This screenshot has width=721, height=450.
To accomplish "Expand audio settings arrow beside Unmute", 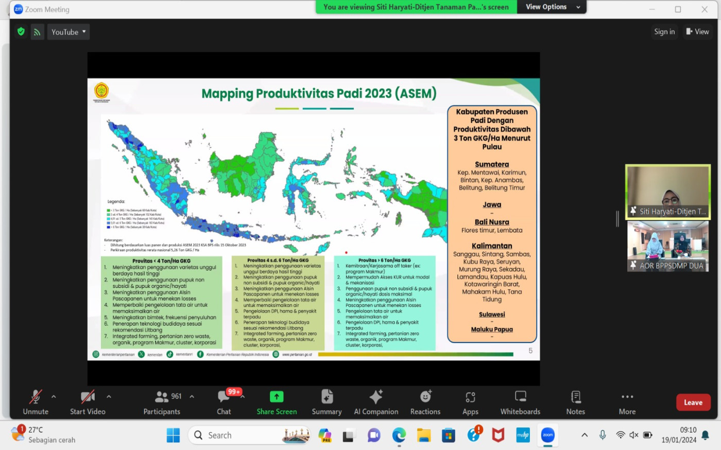I will 54,397.
